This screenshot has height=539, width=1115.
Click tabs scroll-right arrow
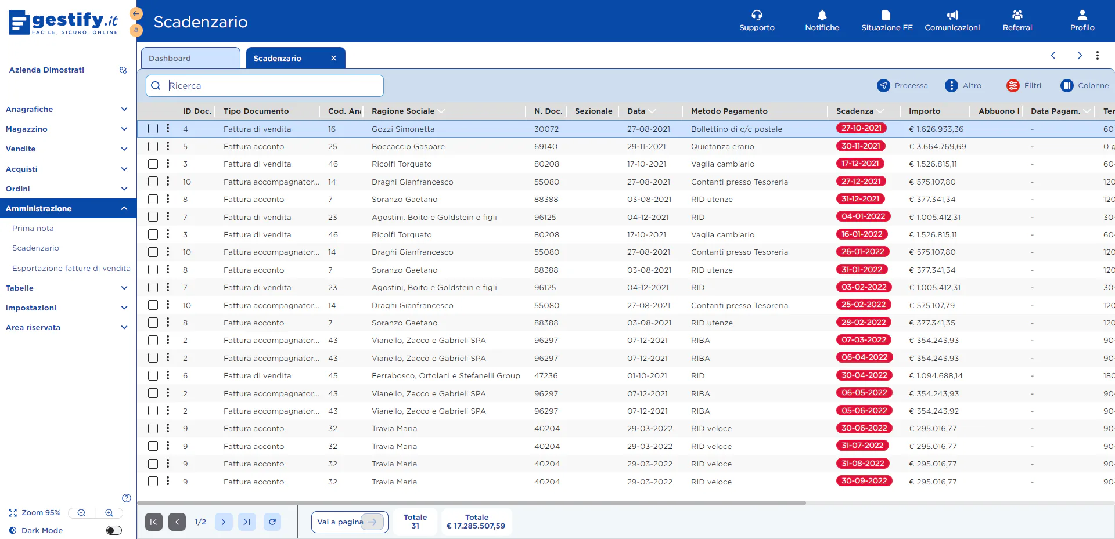(x=1080, y=56)
